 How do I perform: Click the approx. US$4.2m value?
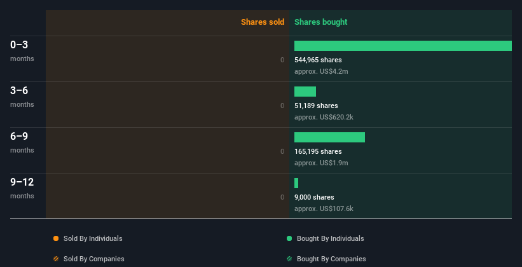(x=321, y=71)
